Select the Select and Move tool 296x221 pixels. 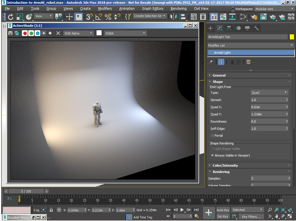click(69, 17)
